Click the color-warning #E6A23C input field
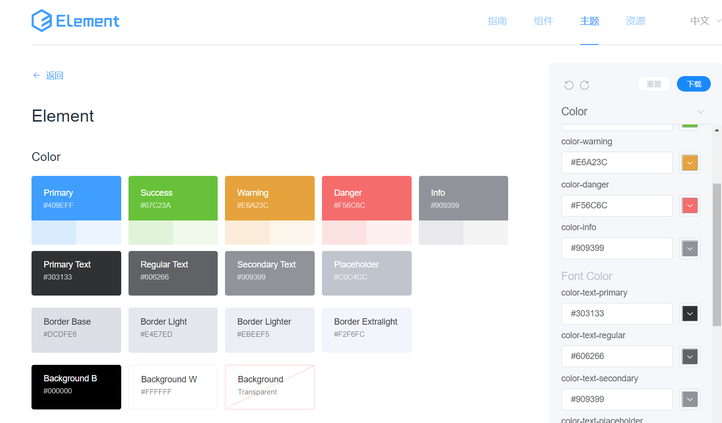Viewport: 722px width, 423px height. [x=617, y=162]
